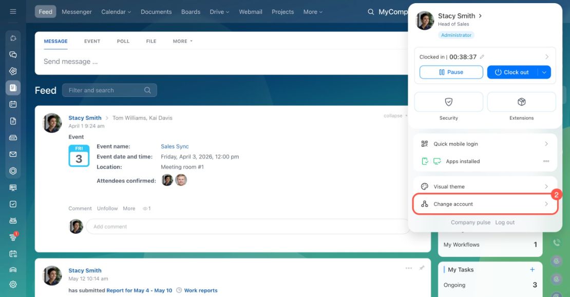The width and height of the screenshot is (570, 297).
Task: Open the document page icon in the left sidebar
Action: [13, 121]
